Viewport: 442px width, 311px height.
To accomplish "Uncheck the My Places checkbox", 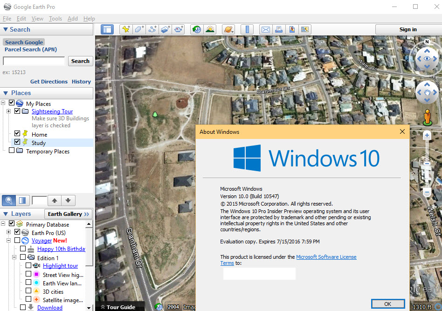I will [x=12, y=103].
